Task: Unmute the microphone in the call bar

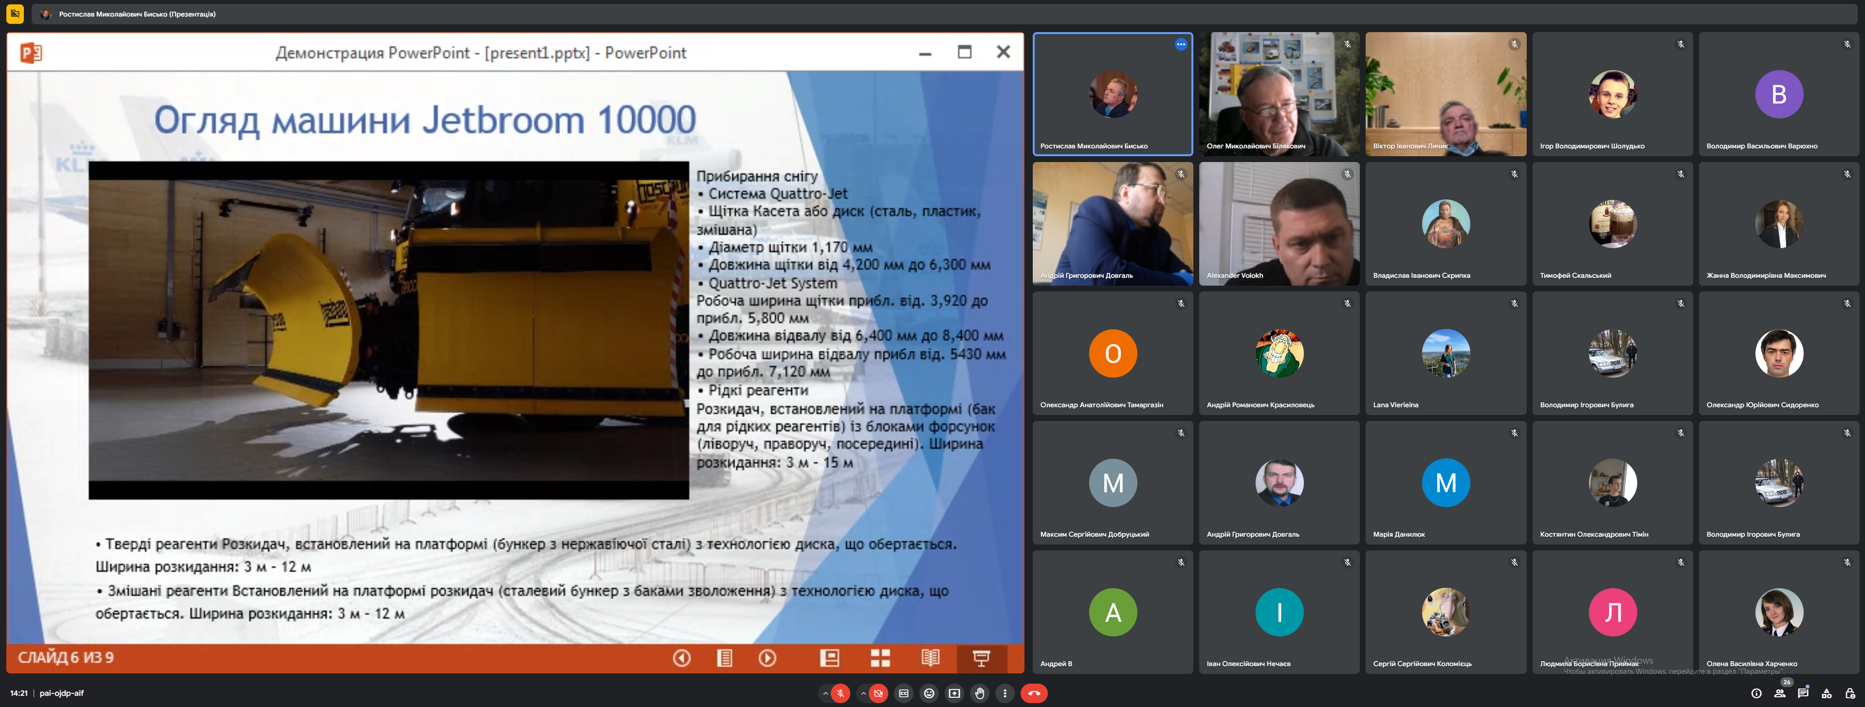Action: click(x=841, y=693)
